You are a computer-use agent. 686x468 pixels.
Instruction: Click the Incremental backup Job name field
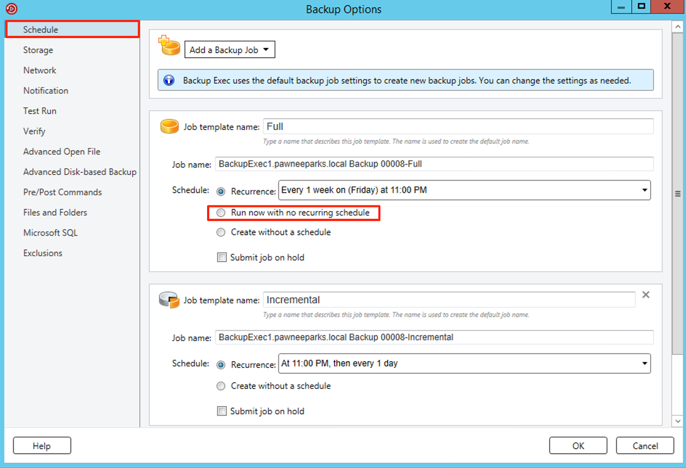coord(434,337)
